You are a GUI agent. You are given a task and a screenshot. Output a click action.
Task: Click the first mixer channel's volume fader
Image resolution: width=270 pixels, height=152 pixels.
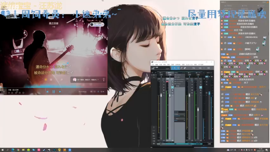pyautogui.click(x=161, y=95)
